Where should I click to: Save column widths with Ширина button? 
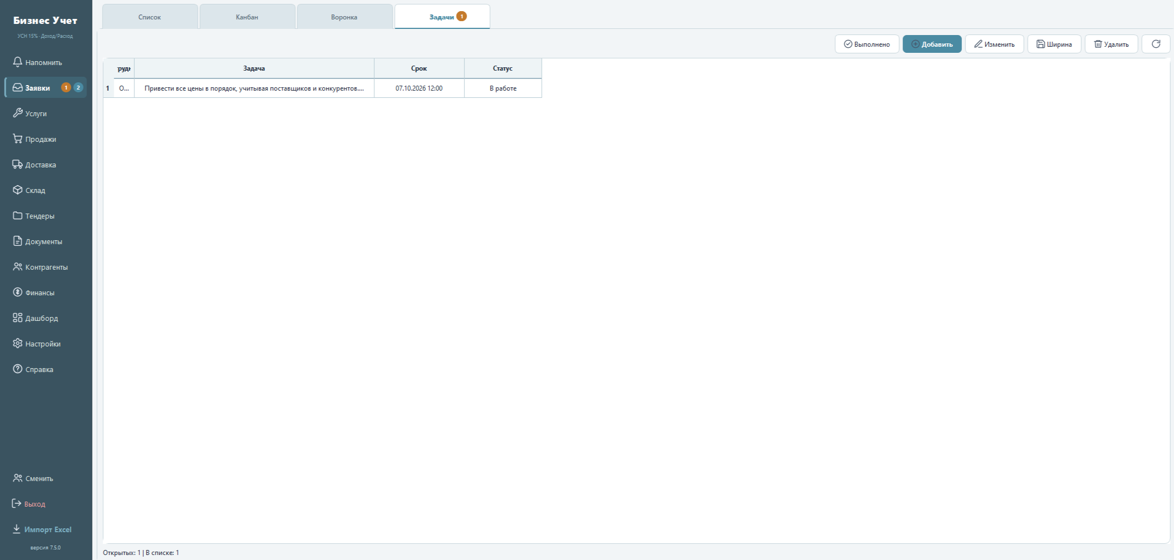[1054, 44]
